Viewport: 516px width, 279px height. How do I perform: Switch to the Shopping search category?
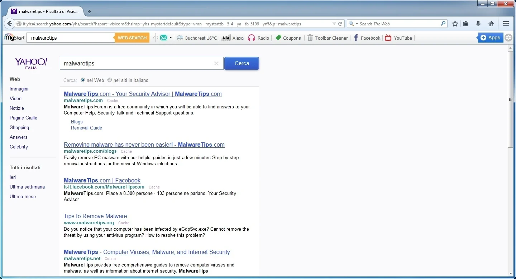click(x=19, y=127)
